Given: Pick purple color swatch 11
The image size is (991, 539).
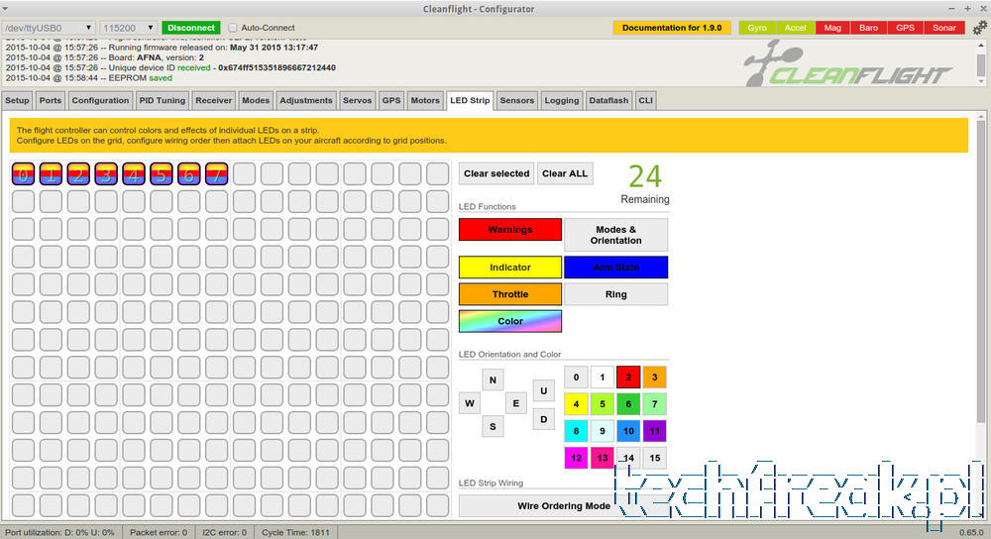Looking at the screenshot, I should tap(655, 431).
